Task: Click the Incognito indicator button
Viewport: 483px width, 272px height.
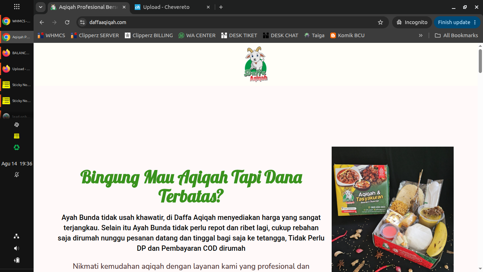Action: (412, 22)
